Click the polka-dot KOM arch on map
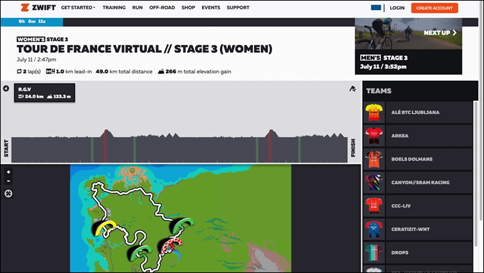Viewport: 484px width, 273px height. tap(170, 246)
